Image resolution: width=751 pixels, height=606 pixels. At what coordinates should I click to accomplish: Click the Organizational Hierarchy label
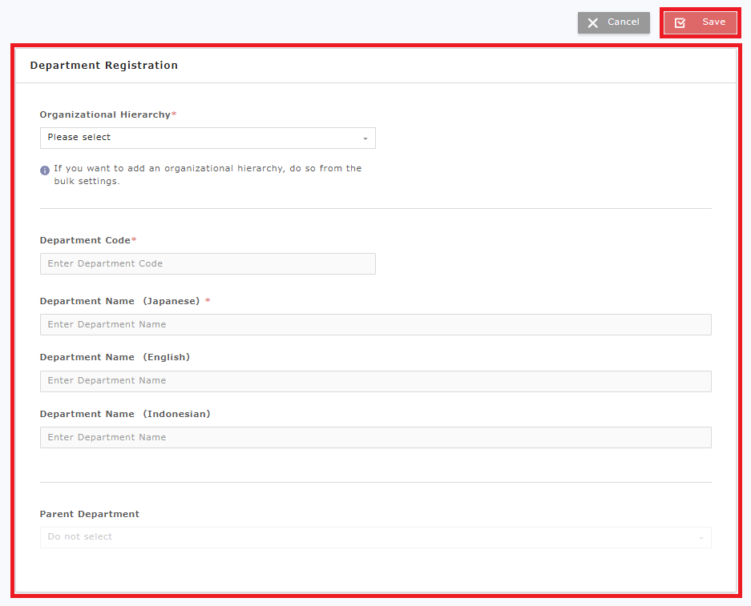tap(105, 115)
